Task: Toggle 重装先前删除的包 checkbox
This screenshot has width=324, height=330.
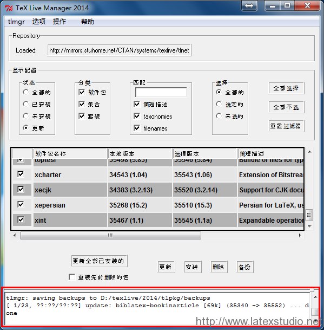Action: 72,277
